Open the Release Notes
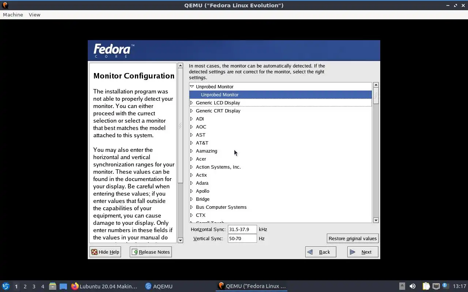 coord(151,252)
